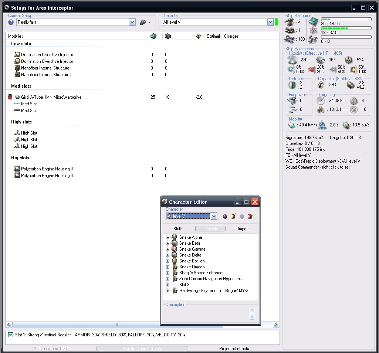Click the blue help question mark icon

point(11,22)
